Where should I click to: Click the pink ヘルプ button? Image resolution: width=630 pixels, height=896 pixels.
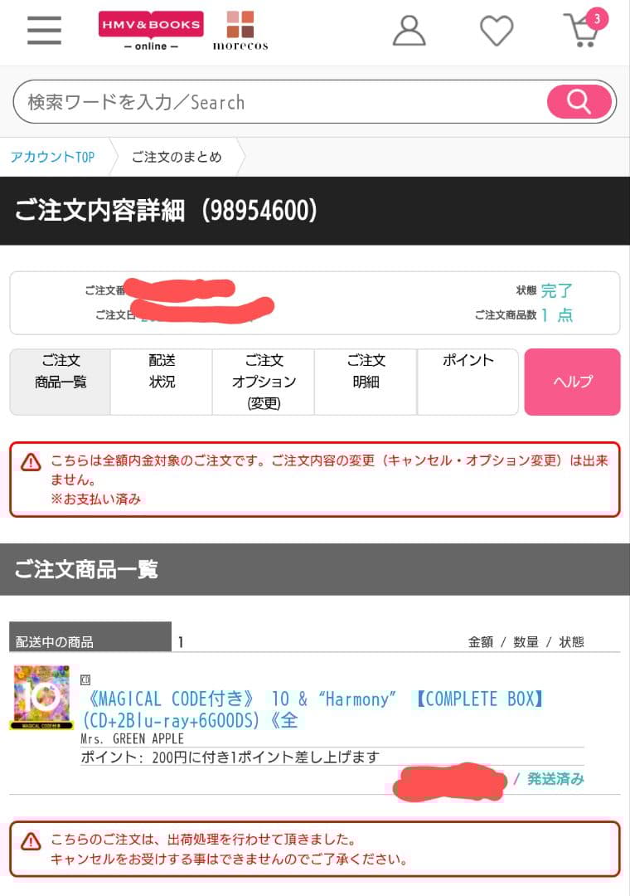click(572, 382)
